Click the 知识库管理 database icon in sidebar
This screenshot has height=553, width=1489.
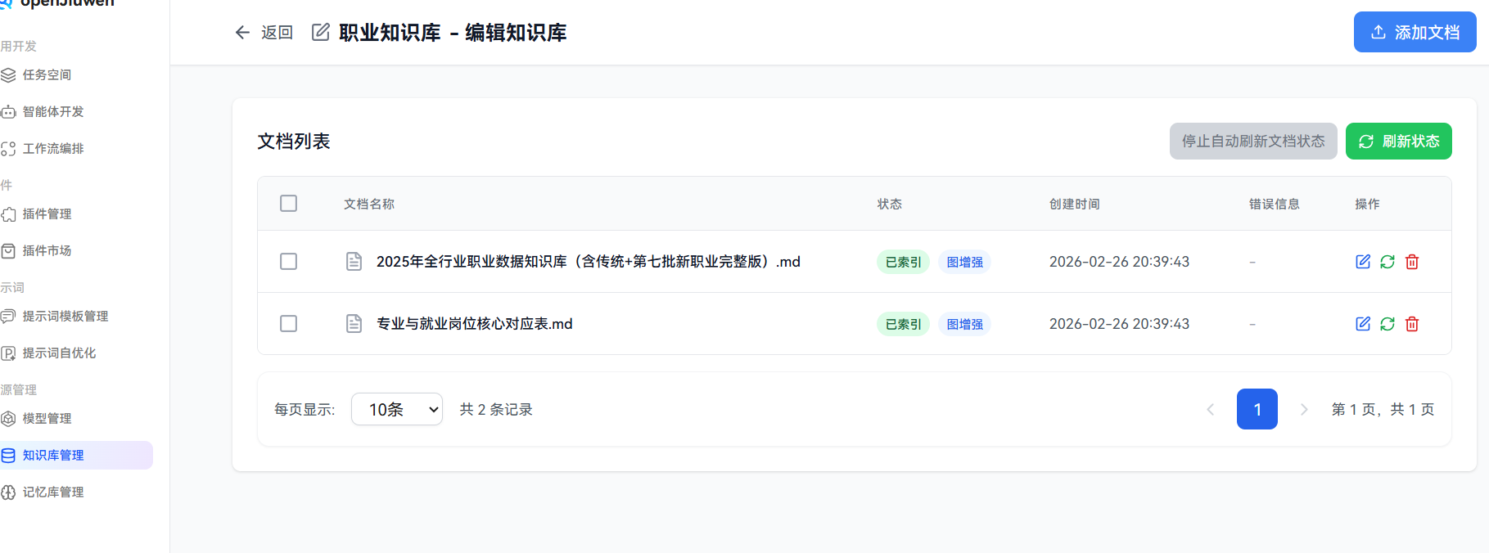[x=8, y=456]
